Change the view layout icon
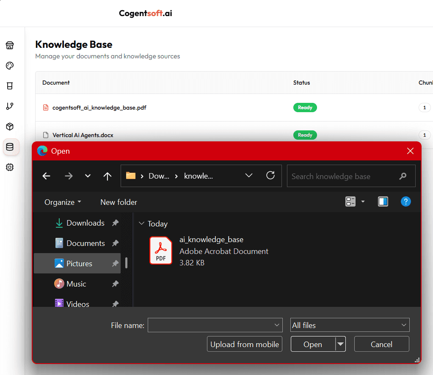The image size is (433, 375). pos(350,201)
